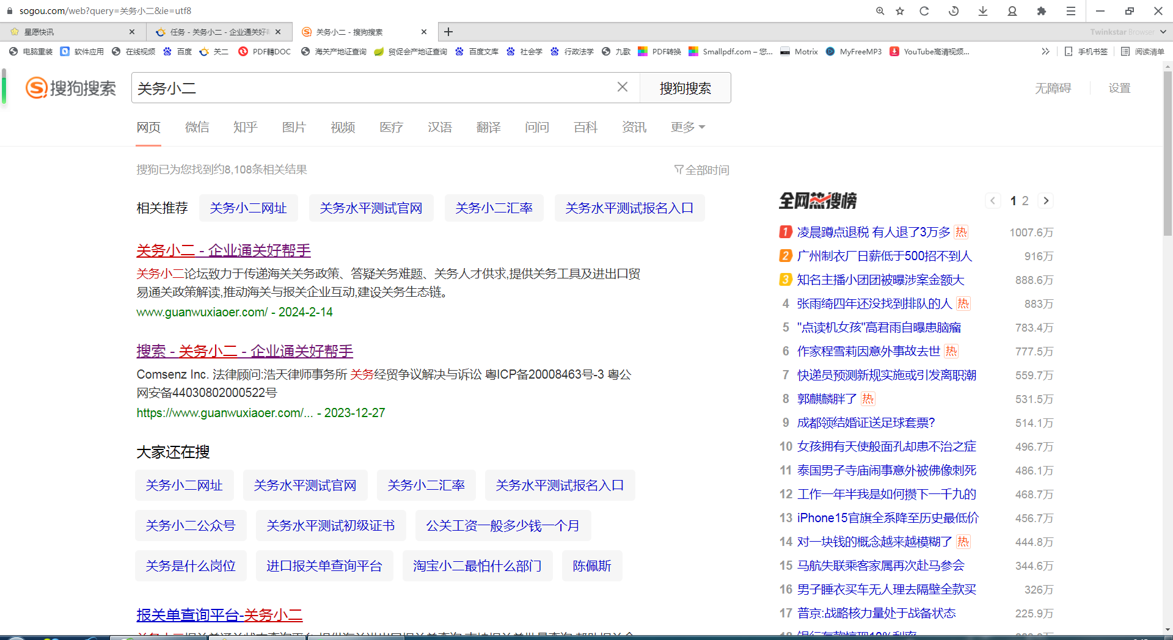
Task: Switch to the 图片 search tab
Action: click(294, 127)
